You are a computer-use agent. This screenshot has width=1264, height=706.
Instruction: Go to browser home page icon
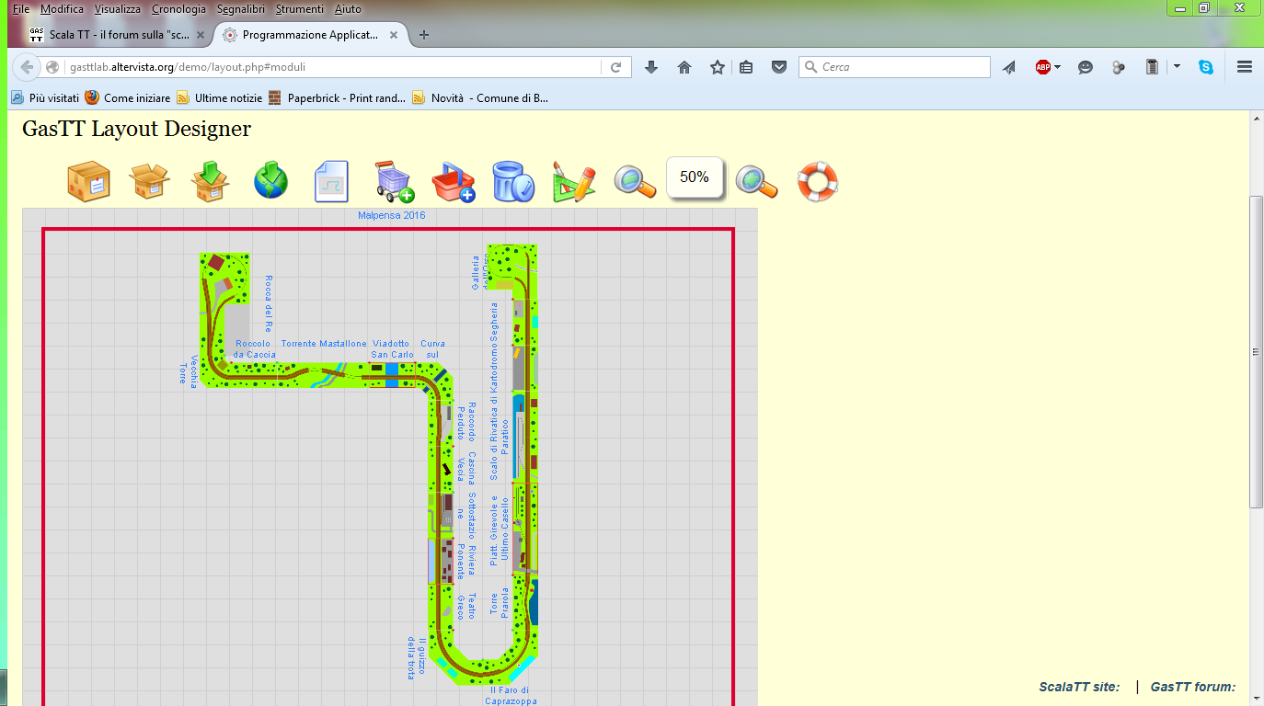(684, 67)
